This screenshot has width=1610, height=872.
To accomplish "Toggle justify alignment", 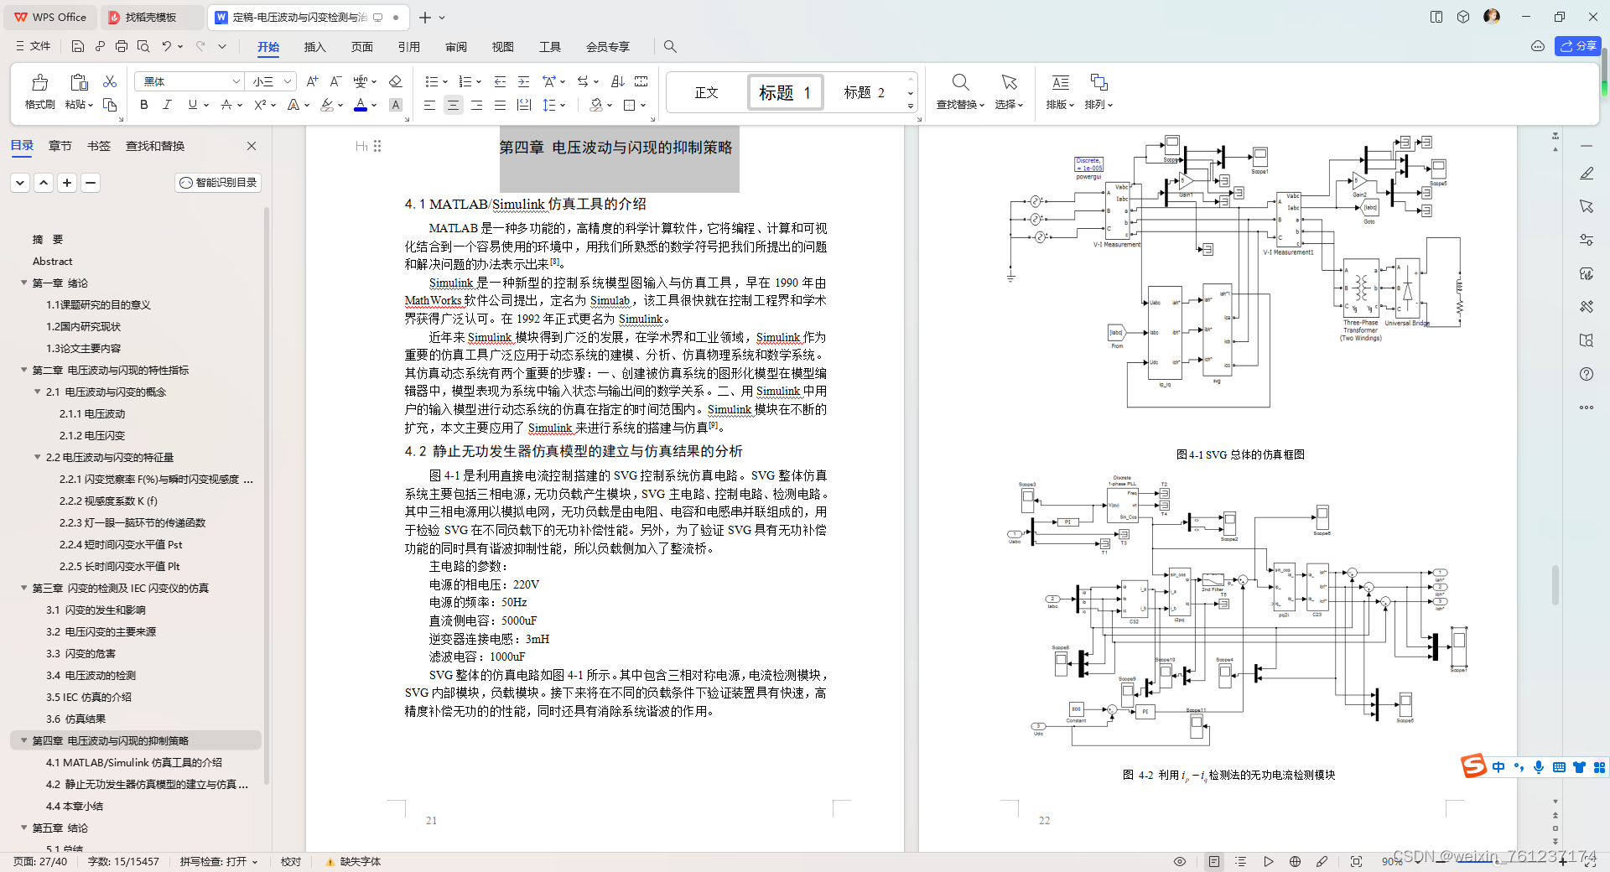I will pyautogui.click(x=500, y=105).
